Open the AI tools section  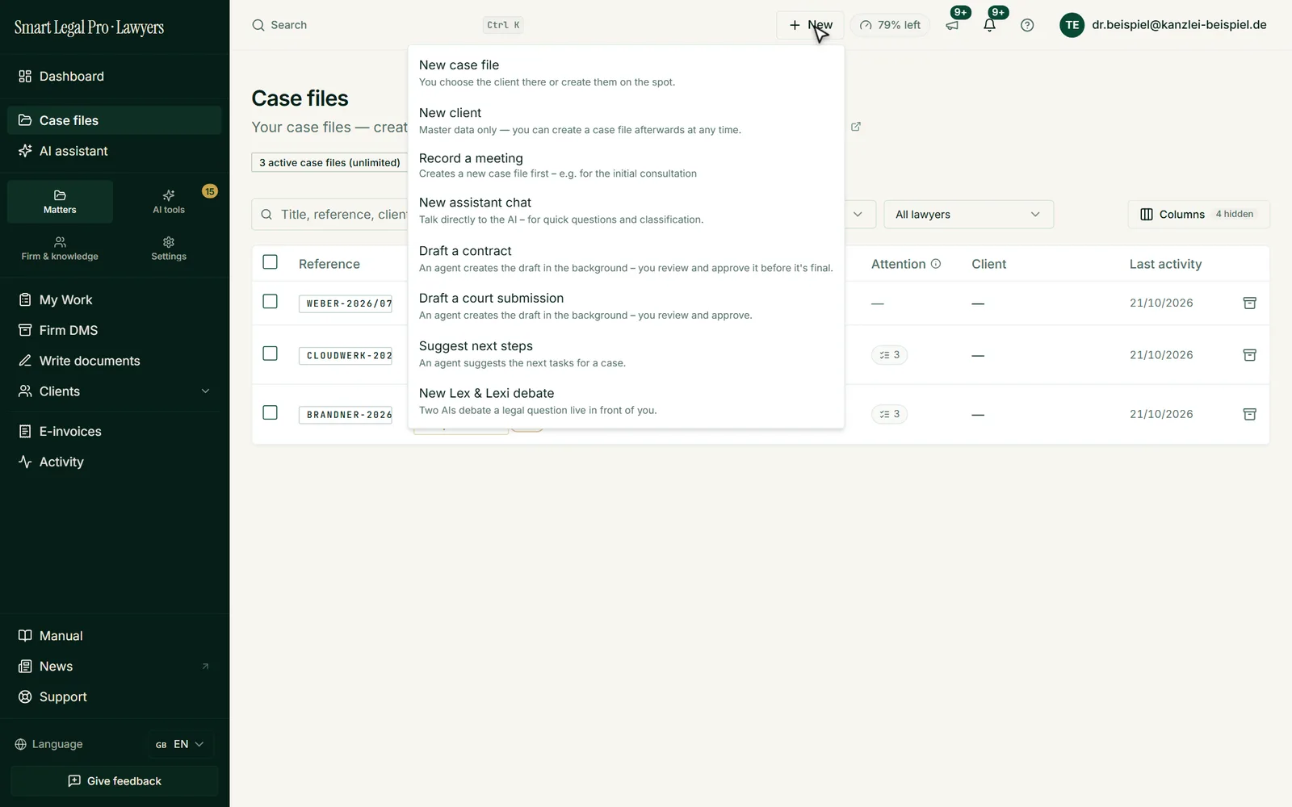coord(169,202)
